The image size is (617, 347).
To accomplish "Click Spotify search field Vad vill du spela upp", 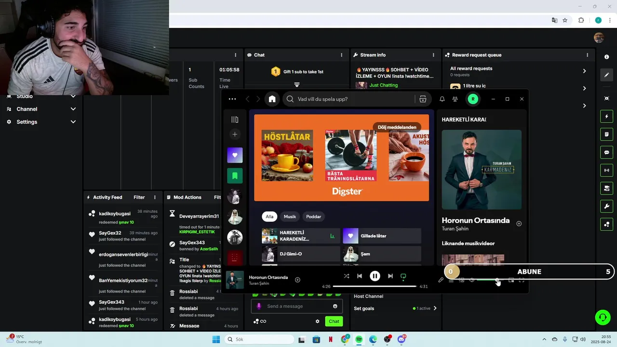I will pos(349,99).
